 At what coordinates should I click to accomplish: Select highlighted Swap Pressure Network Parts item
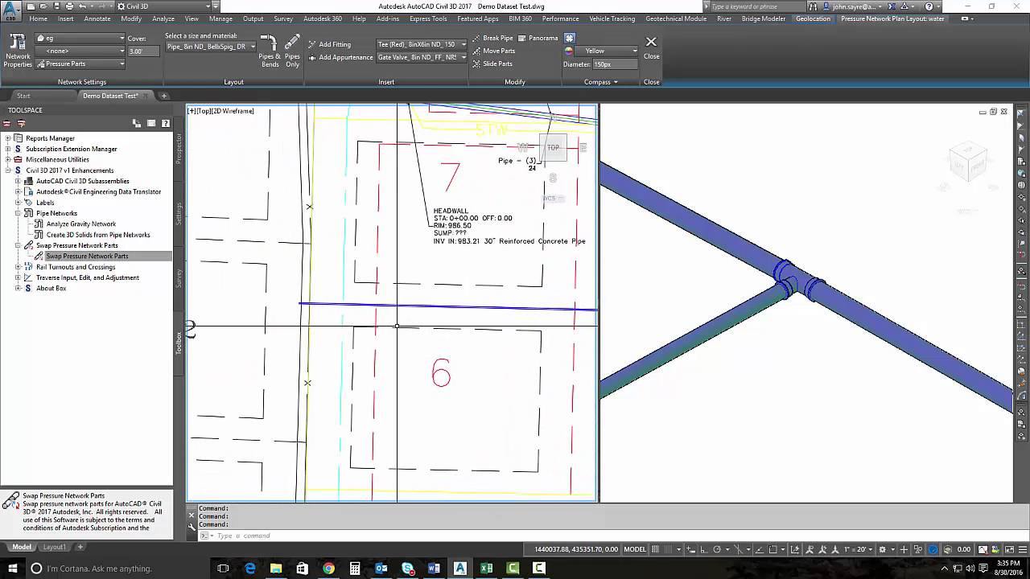[x=87, y=256]
